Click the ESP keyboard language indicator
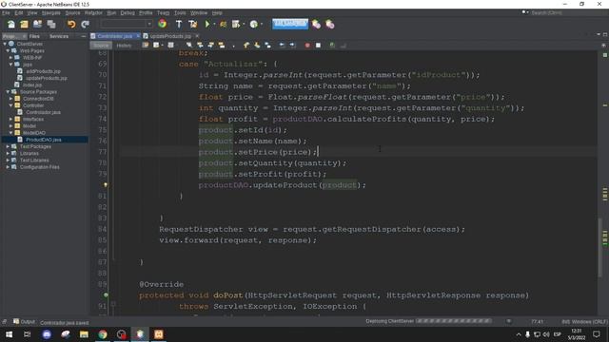Image resolution: width=609 pixels, height=342 pixels. pos(558,334)
